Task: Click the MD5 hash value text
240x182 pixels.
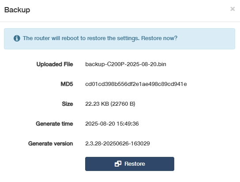Action: click(x=136, y=84)
